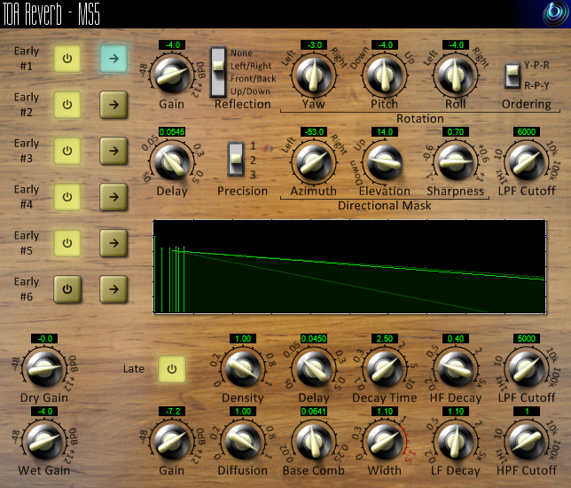The height and width of the screenshot is (488, 571).
Task: Click the 'R-P-Y' ordering label
Action: click(536, 86)
